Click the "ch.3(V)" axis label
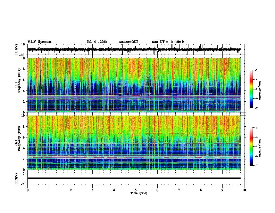The height and width of the screenshot is (213, 275). tap(17, 179)
